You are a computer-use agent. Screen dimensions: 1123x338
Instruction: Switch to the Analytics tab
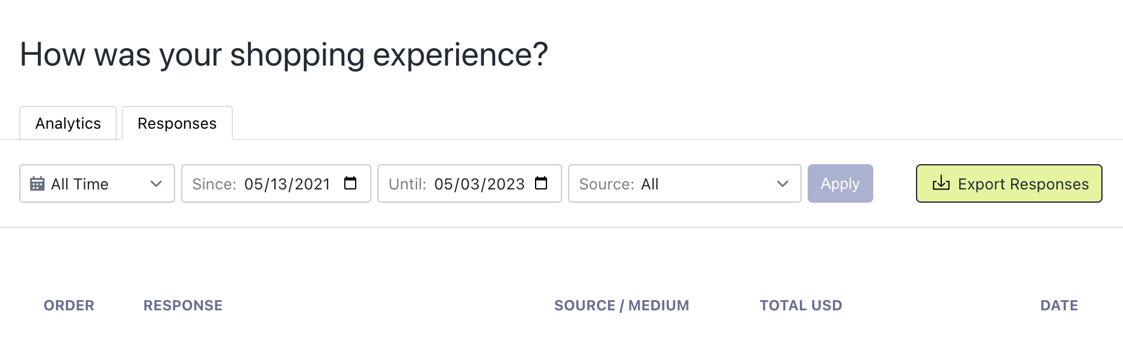pyautogui.click(x=68, y=123)
